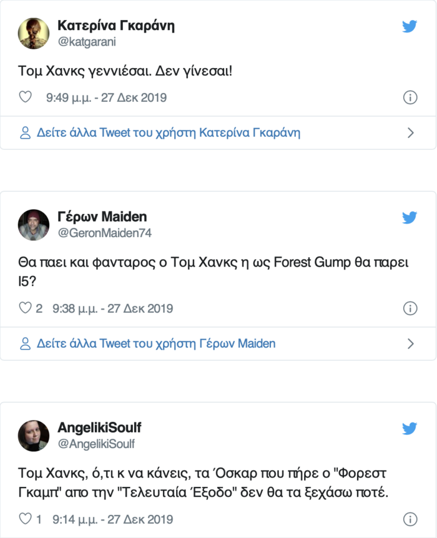
Task: Click the person icon on Γέρων Maiden footer bar
Action: (x=24, y=343)
